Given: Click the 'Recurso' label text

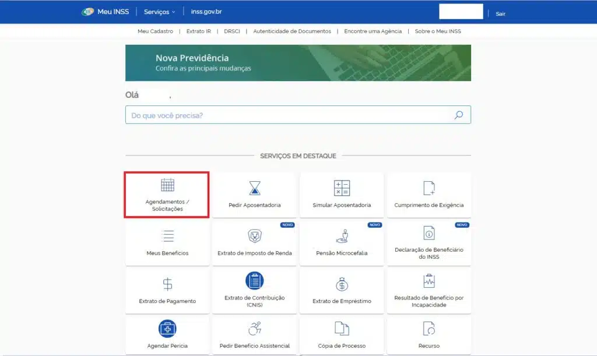Looking at the screenshot, I should 429,346.
